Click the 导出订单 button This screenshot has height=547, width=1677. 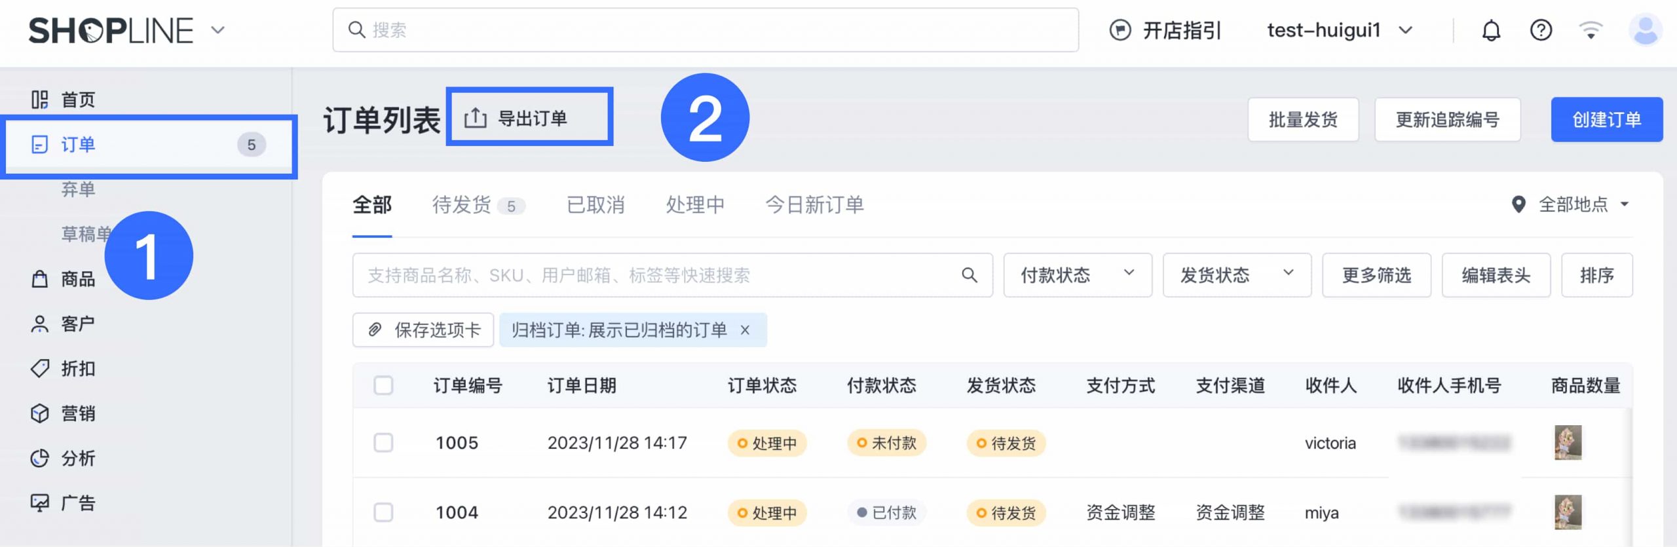[x=530, y=118]
